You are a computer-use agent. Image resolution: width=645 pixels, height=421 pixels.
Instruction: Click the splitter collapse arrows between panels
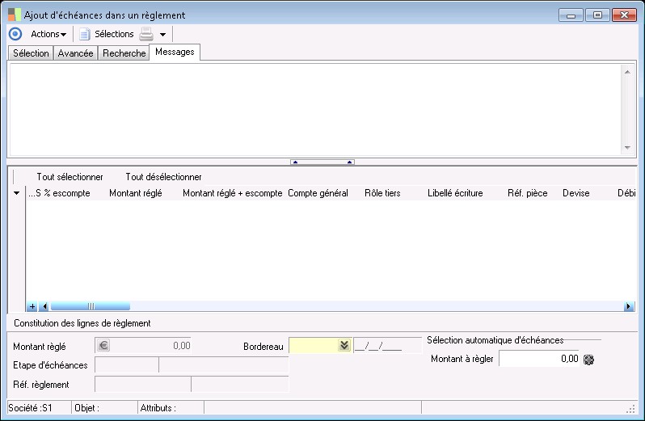coord(322,162)
